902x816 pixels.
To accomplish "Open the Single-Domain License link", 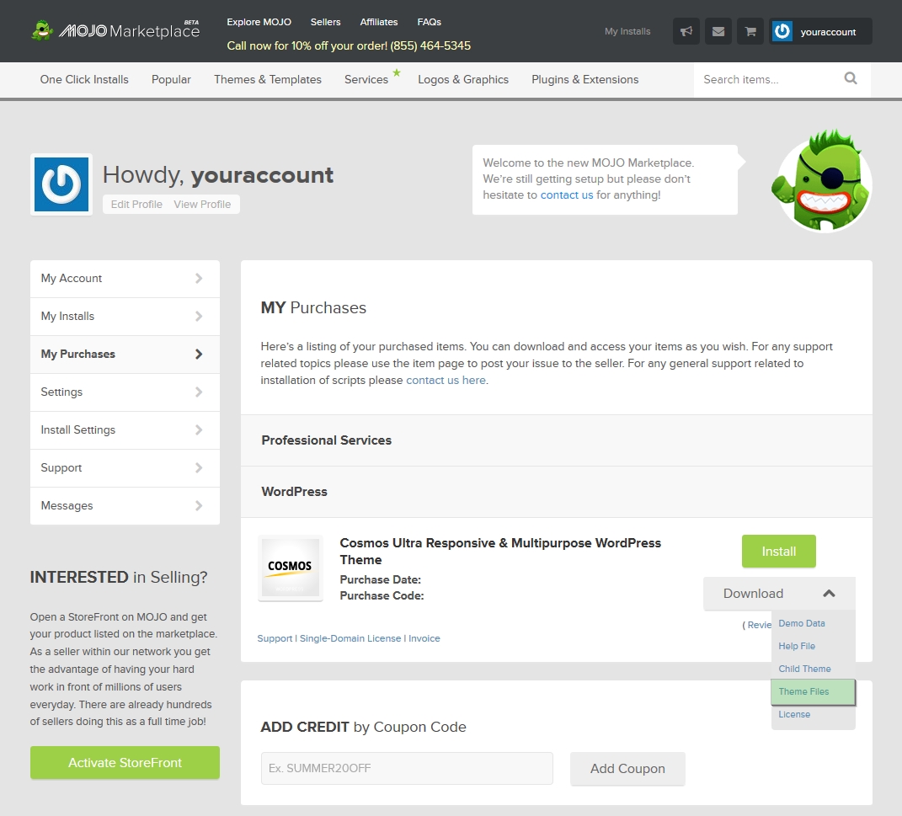I will point(350,638).
